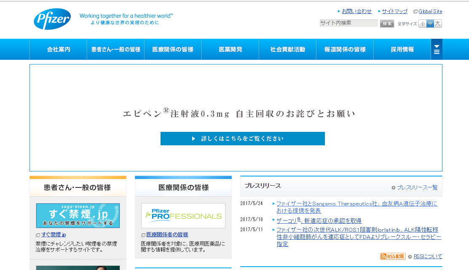
Task: Click the 2017/5/24 date text
Action: tap(252, 203)
